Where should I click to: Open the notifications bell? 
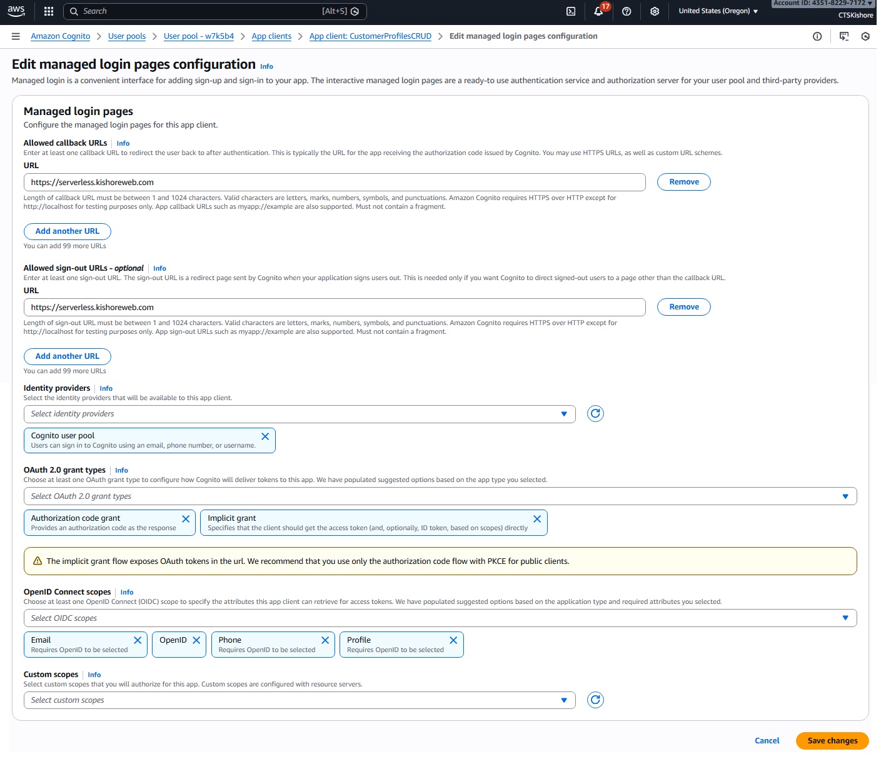(x=598, y=11)
